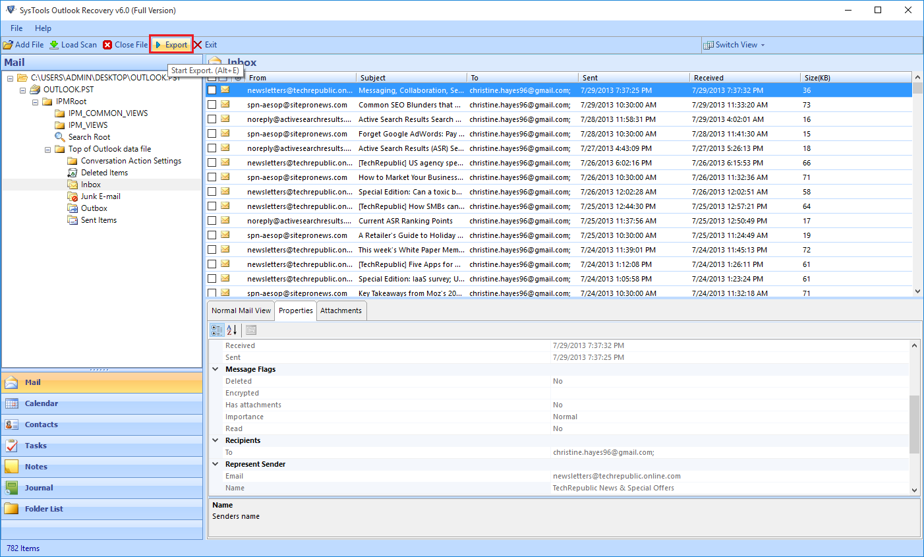Viewport: 924px width, 557px height.
Task: Sort emails by Sent column header
Action: click(x=633, y=78)
